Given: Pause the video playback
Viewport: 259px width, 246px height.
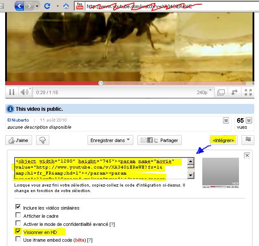Looking at the screenshot, I should 12,92.
